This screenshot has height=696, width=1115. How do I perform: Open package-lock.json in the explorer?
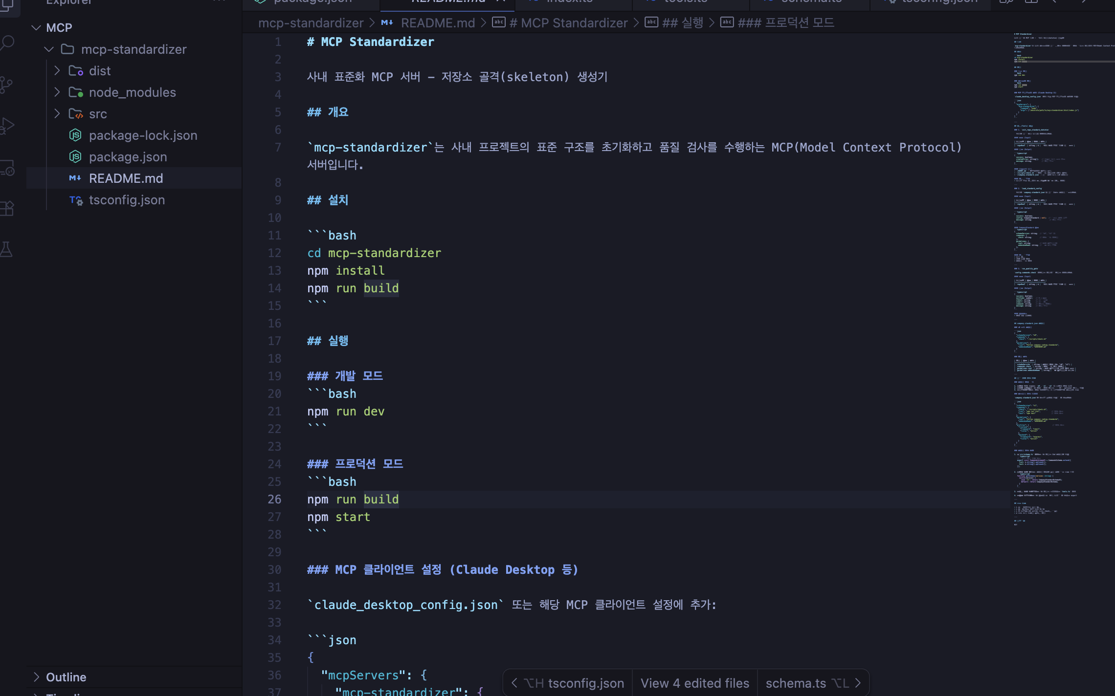(143, 135)
